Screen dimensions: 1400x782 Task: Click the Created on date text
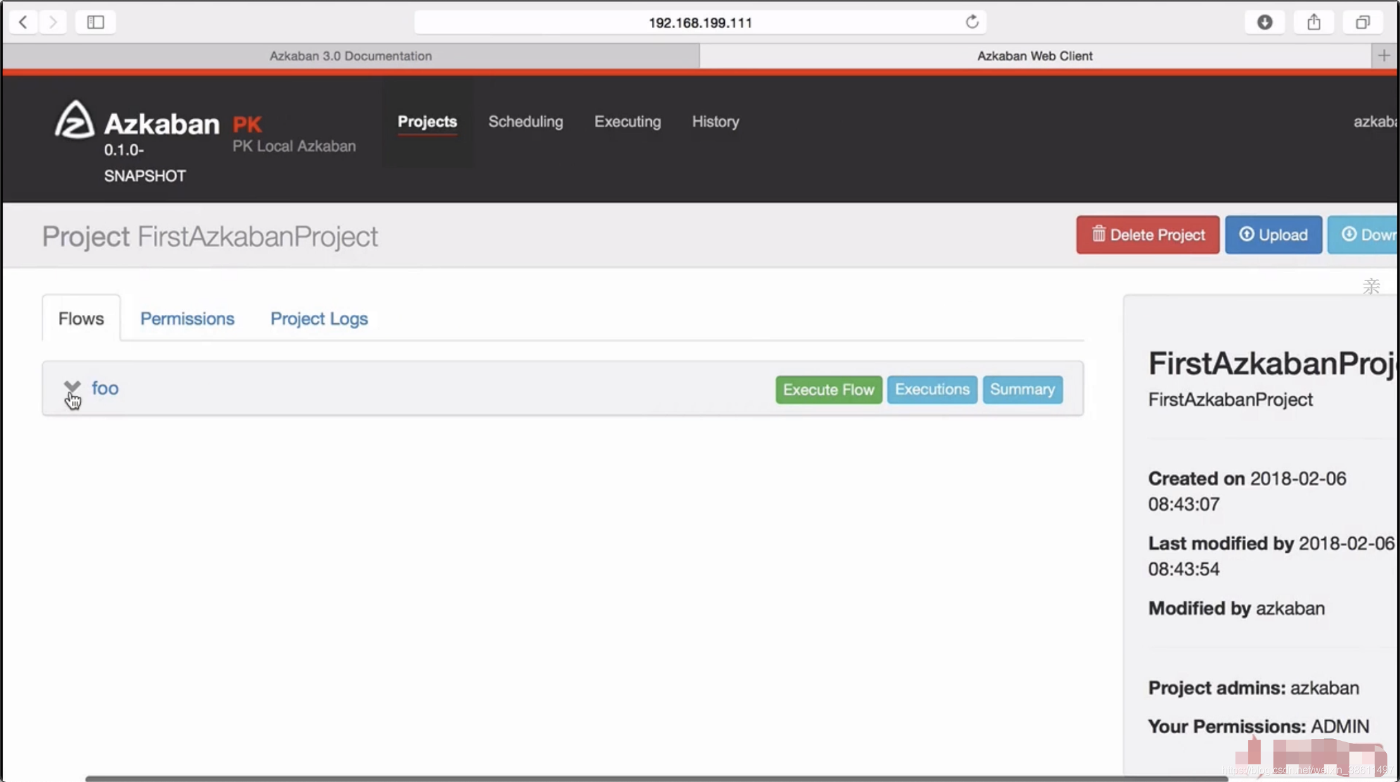click(x=1247, y=491)
